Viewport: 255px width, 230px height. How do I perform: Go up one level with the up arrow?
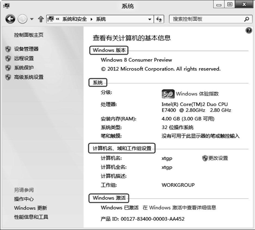point(41,19)
